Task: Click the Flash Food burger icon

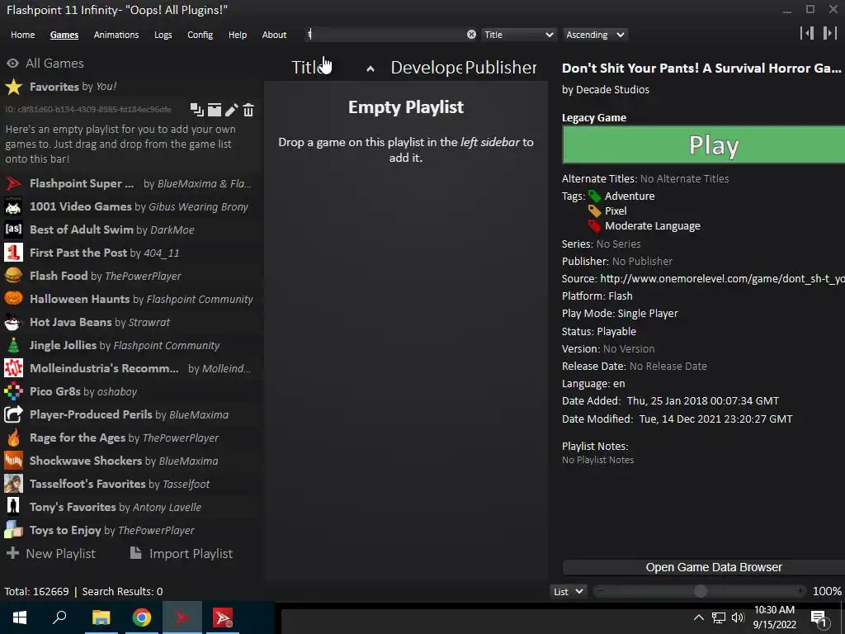Action: (x=13, y=276)
